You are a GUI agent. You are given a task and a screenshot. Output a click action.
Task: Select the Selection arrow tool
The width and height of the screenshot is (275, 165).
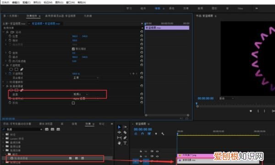(119, 127)
